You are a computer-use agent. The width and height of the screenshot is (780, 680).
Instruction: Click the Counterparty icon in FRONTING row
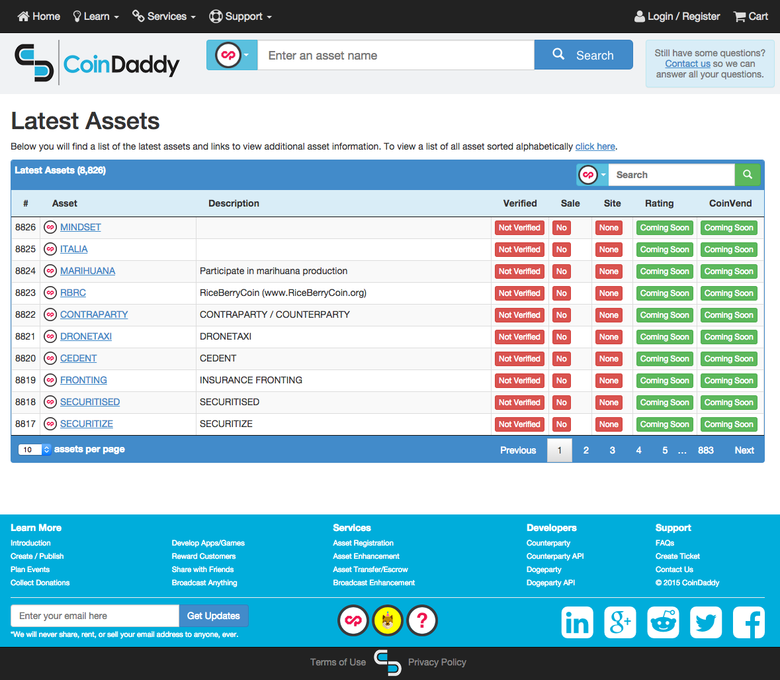50,381
